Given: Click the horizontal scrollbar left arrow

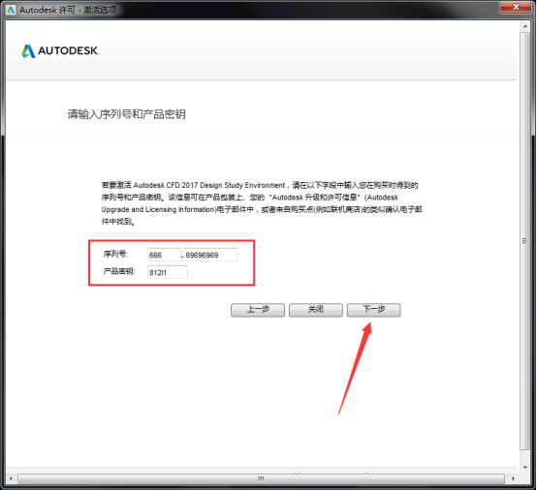Looking at the screenshot, I should pos(11,478).
